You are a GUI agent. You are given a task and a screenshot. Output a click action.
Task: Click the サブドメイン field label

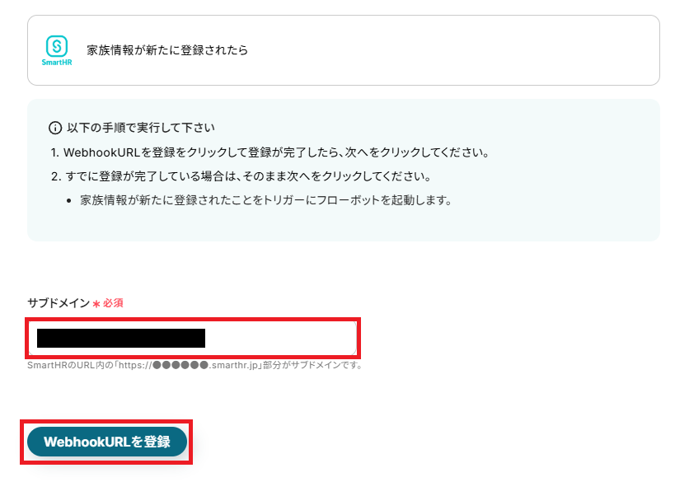coord(59,303)
